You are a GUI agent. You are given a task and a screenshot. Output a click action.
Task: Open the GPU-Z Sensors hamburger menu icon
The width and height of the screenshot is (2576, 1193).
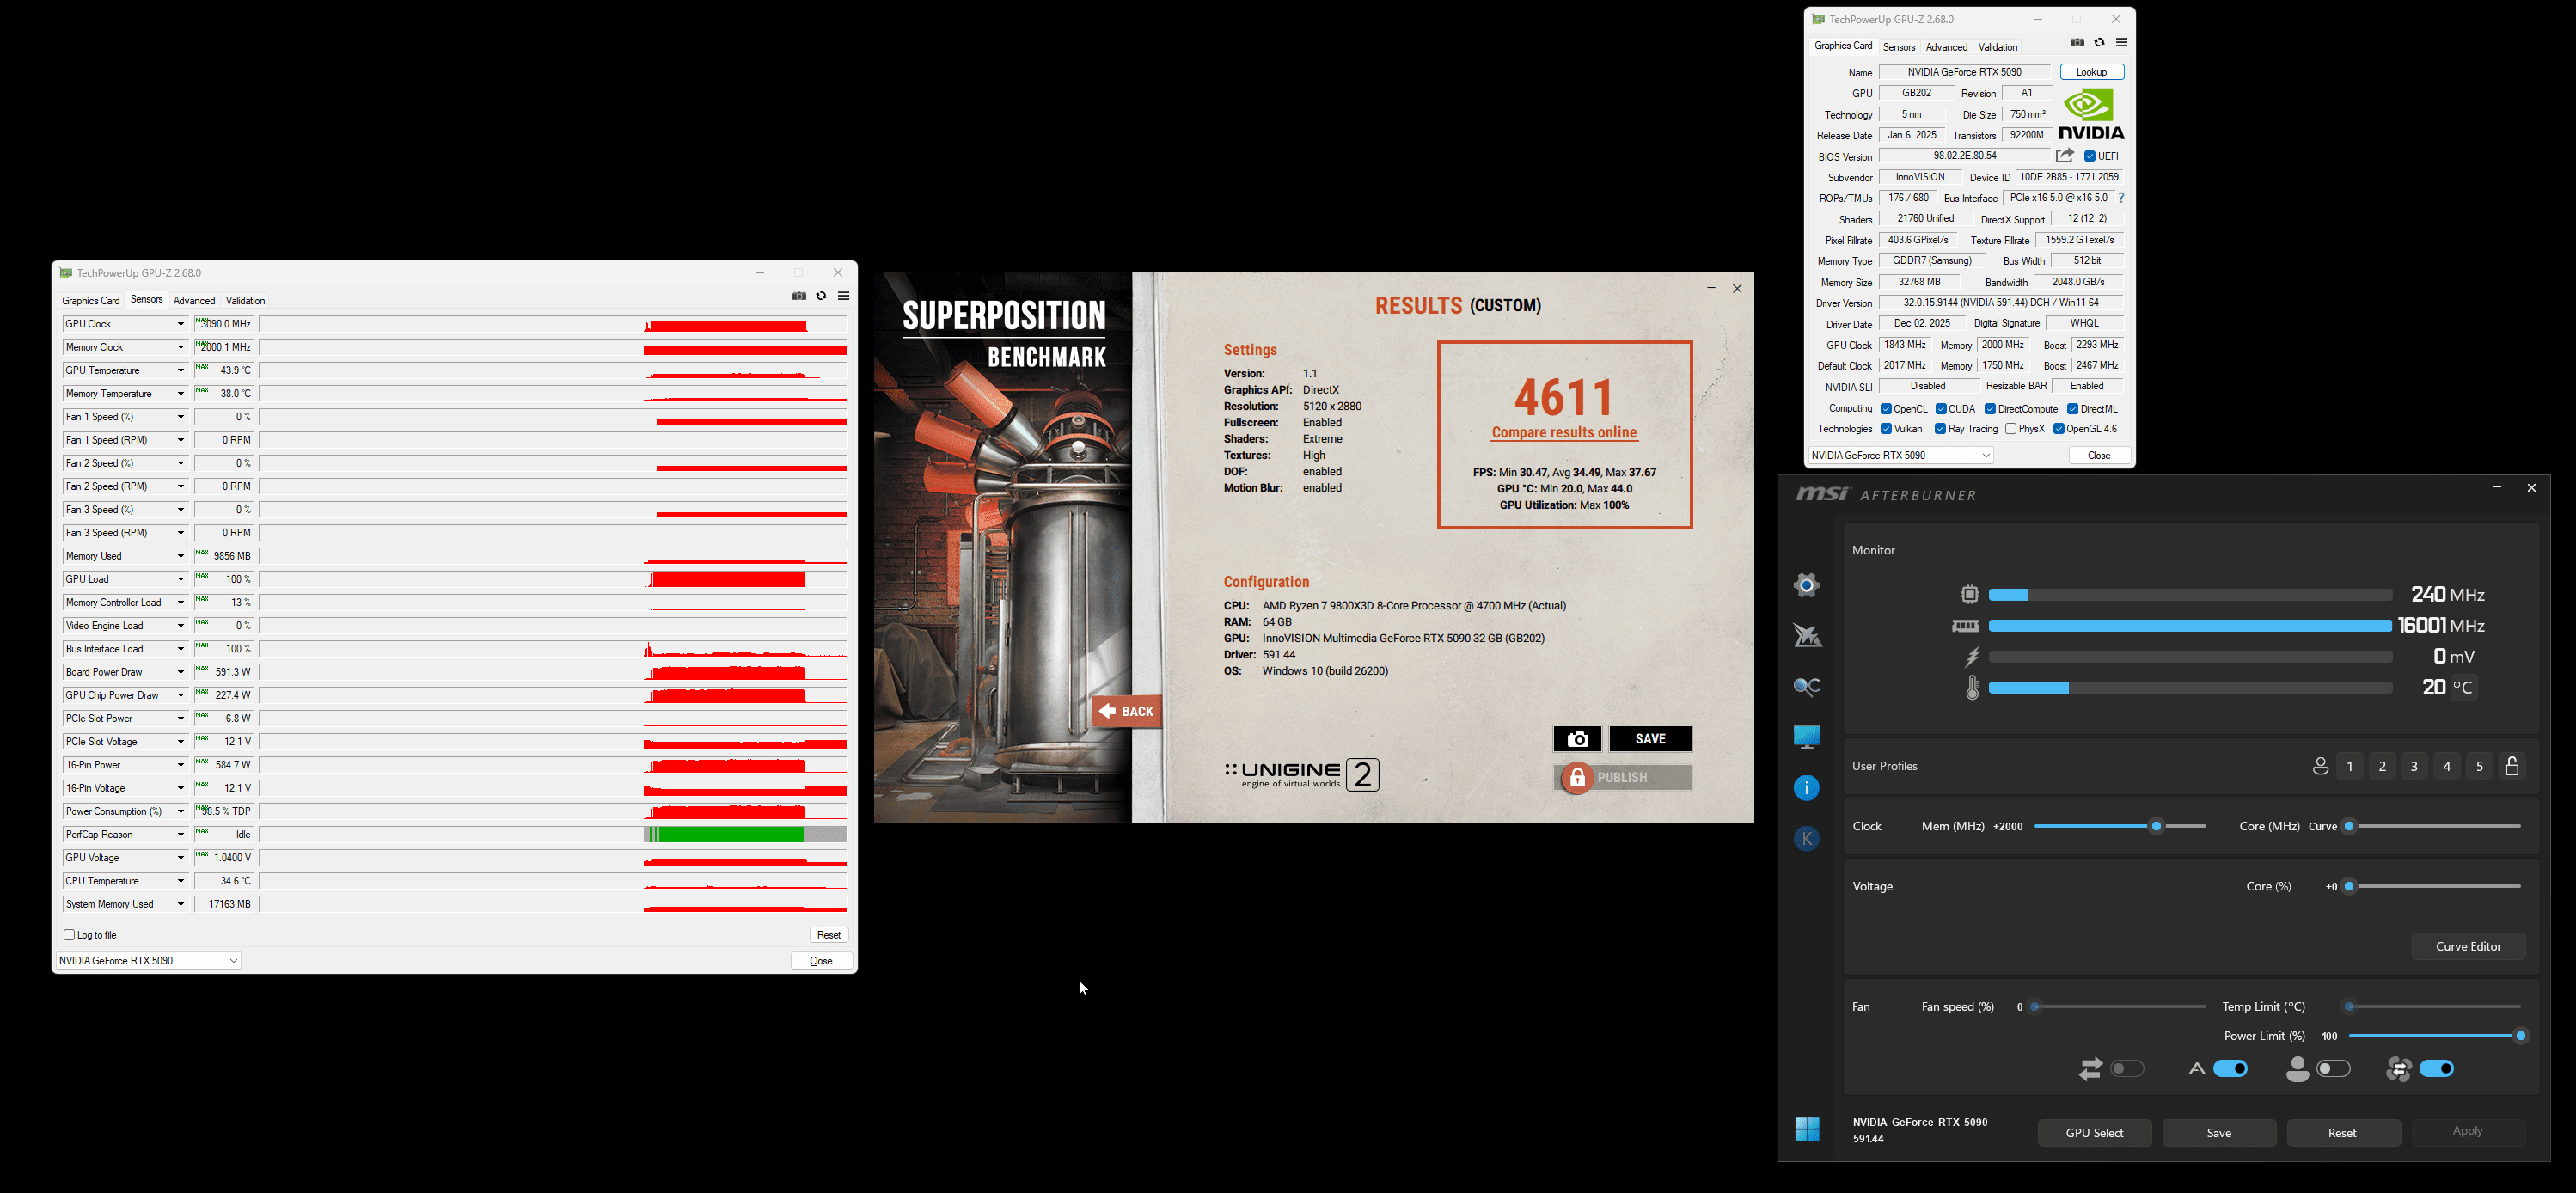(844, 296)
